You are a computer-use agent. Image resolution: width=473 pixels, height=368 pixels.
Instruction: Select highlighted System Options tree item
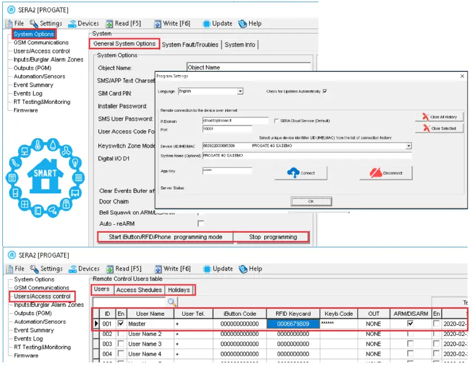(34, 34)
